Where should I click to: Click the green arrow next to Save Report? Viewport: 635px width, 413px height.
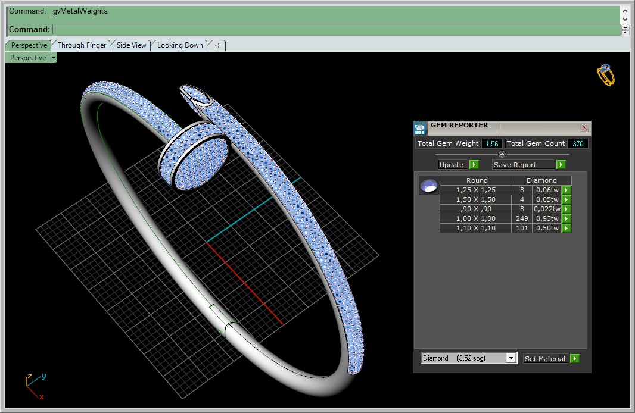561,165
